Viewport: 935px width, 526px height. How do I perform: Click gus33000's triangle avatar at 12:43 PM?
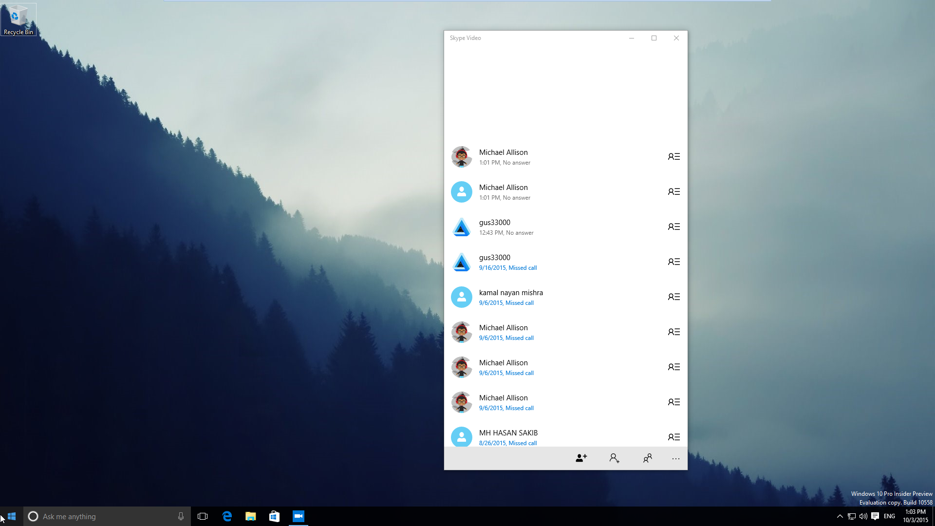point(461,227)
